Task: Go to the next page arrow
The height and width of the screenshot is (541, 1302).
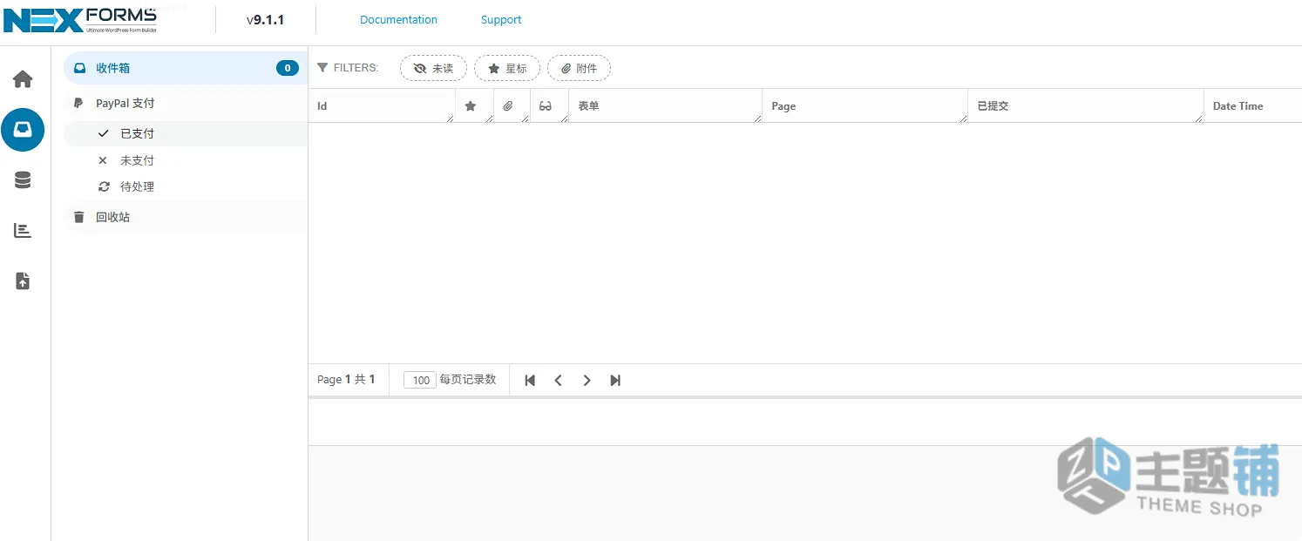Action: point(587,380)
